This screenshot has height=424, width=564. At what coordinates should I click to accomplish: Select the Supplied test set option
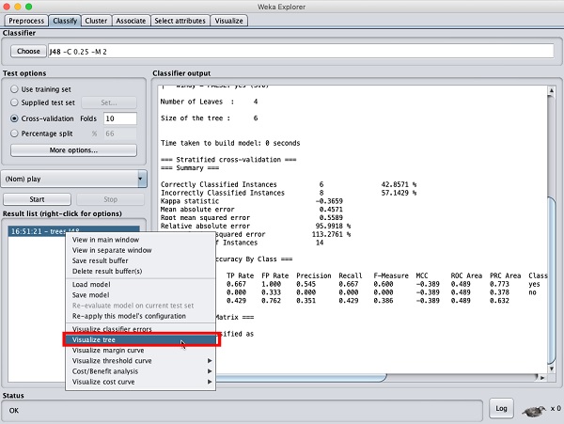(x=15, y=103)
